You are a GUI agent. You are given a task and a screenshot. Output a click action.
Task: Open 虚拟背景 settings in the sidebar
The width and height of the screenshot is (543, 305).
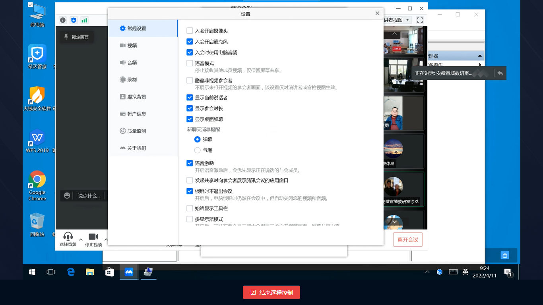[143, 97]
